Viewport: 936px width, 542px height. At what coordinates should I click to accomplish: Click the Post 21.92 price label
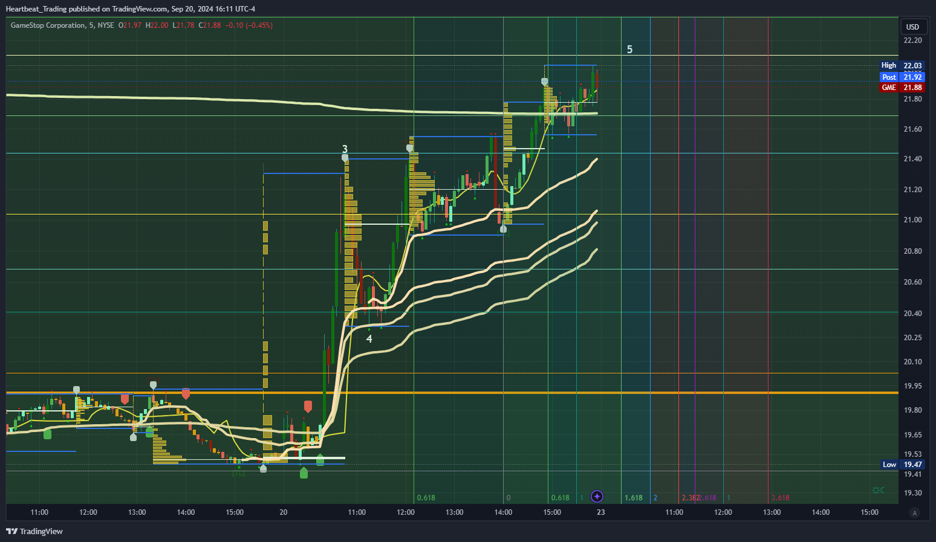(x=902, y=77)
